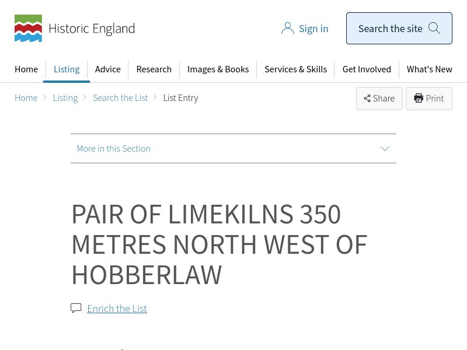Expand the More in this Section chevron

[x=385, y=149]
